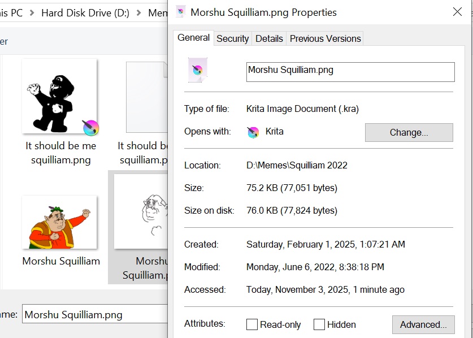
Task: Select the black silhouette It should be me squilliam.png thumbnail
Action: click(59, 96)
